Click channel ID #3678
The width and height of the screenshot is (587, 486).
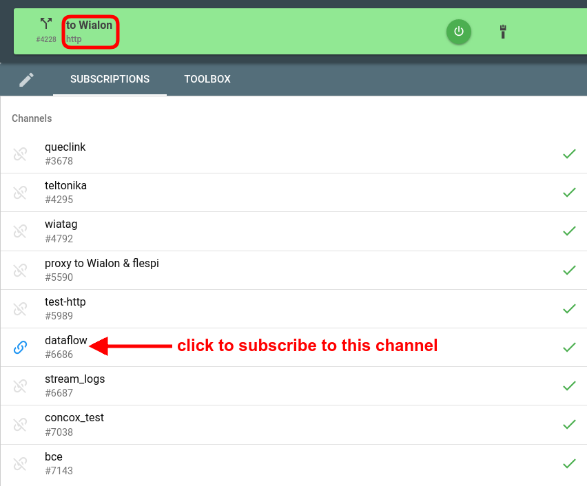coord(59,161)
